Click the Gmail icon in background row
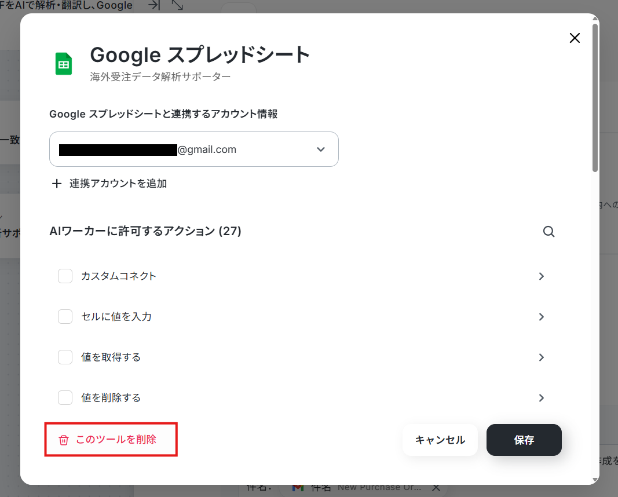Image resolution: width=618 pixels, height=497 pixels. click(x=298, y=488)
